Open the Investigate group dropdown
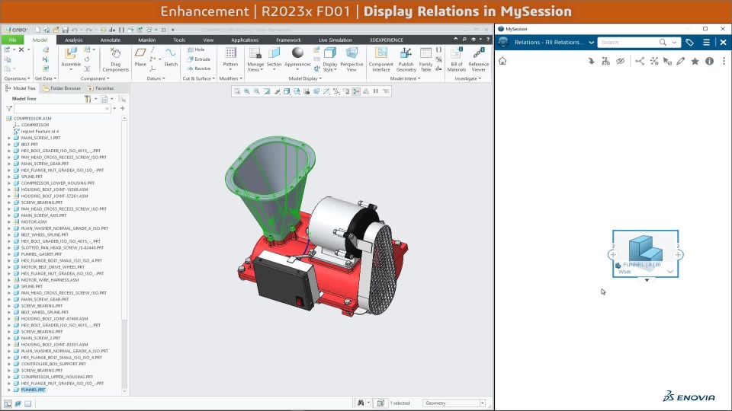 pos(467,78)
